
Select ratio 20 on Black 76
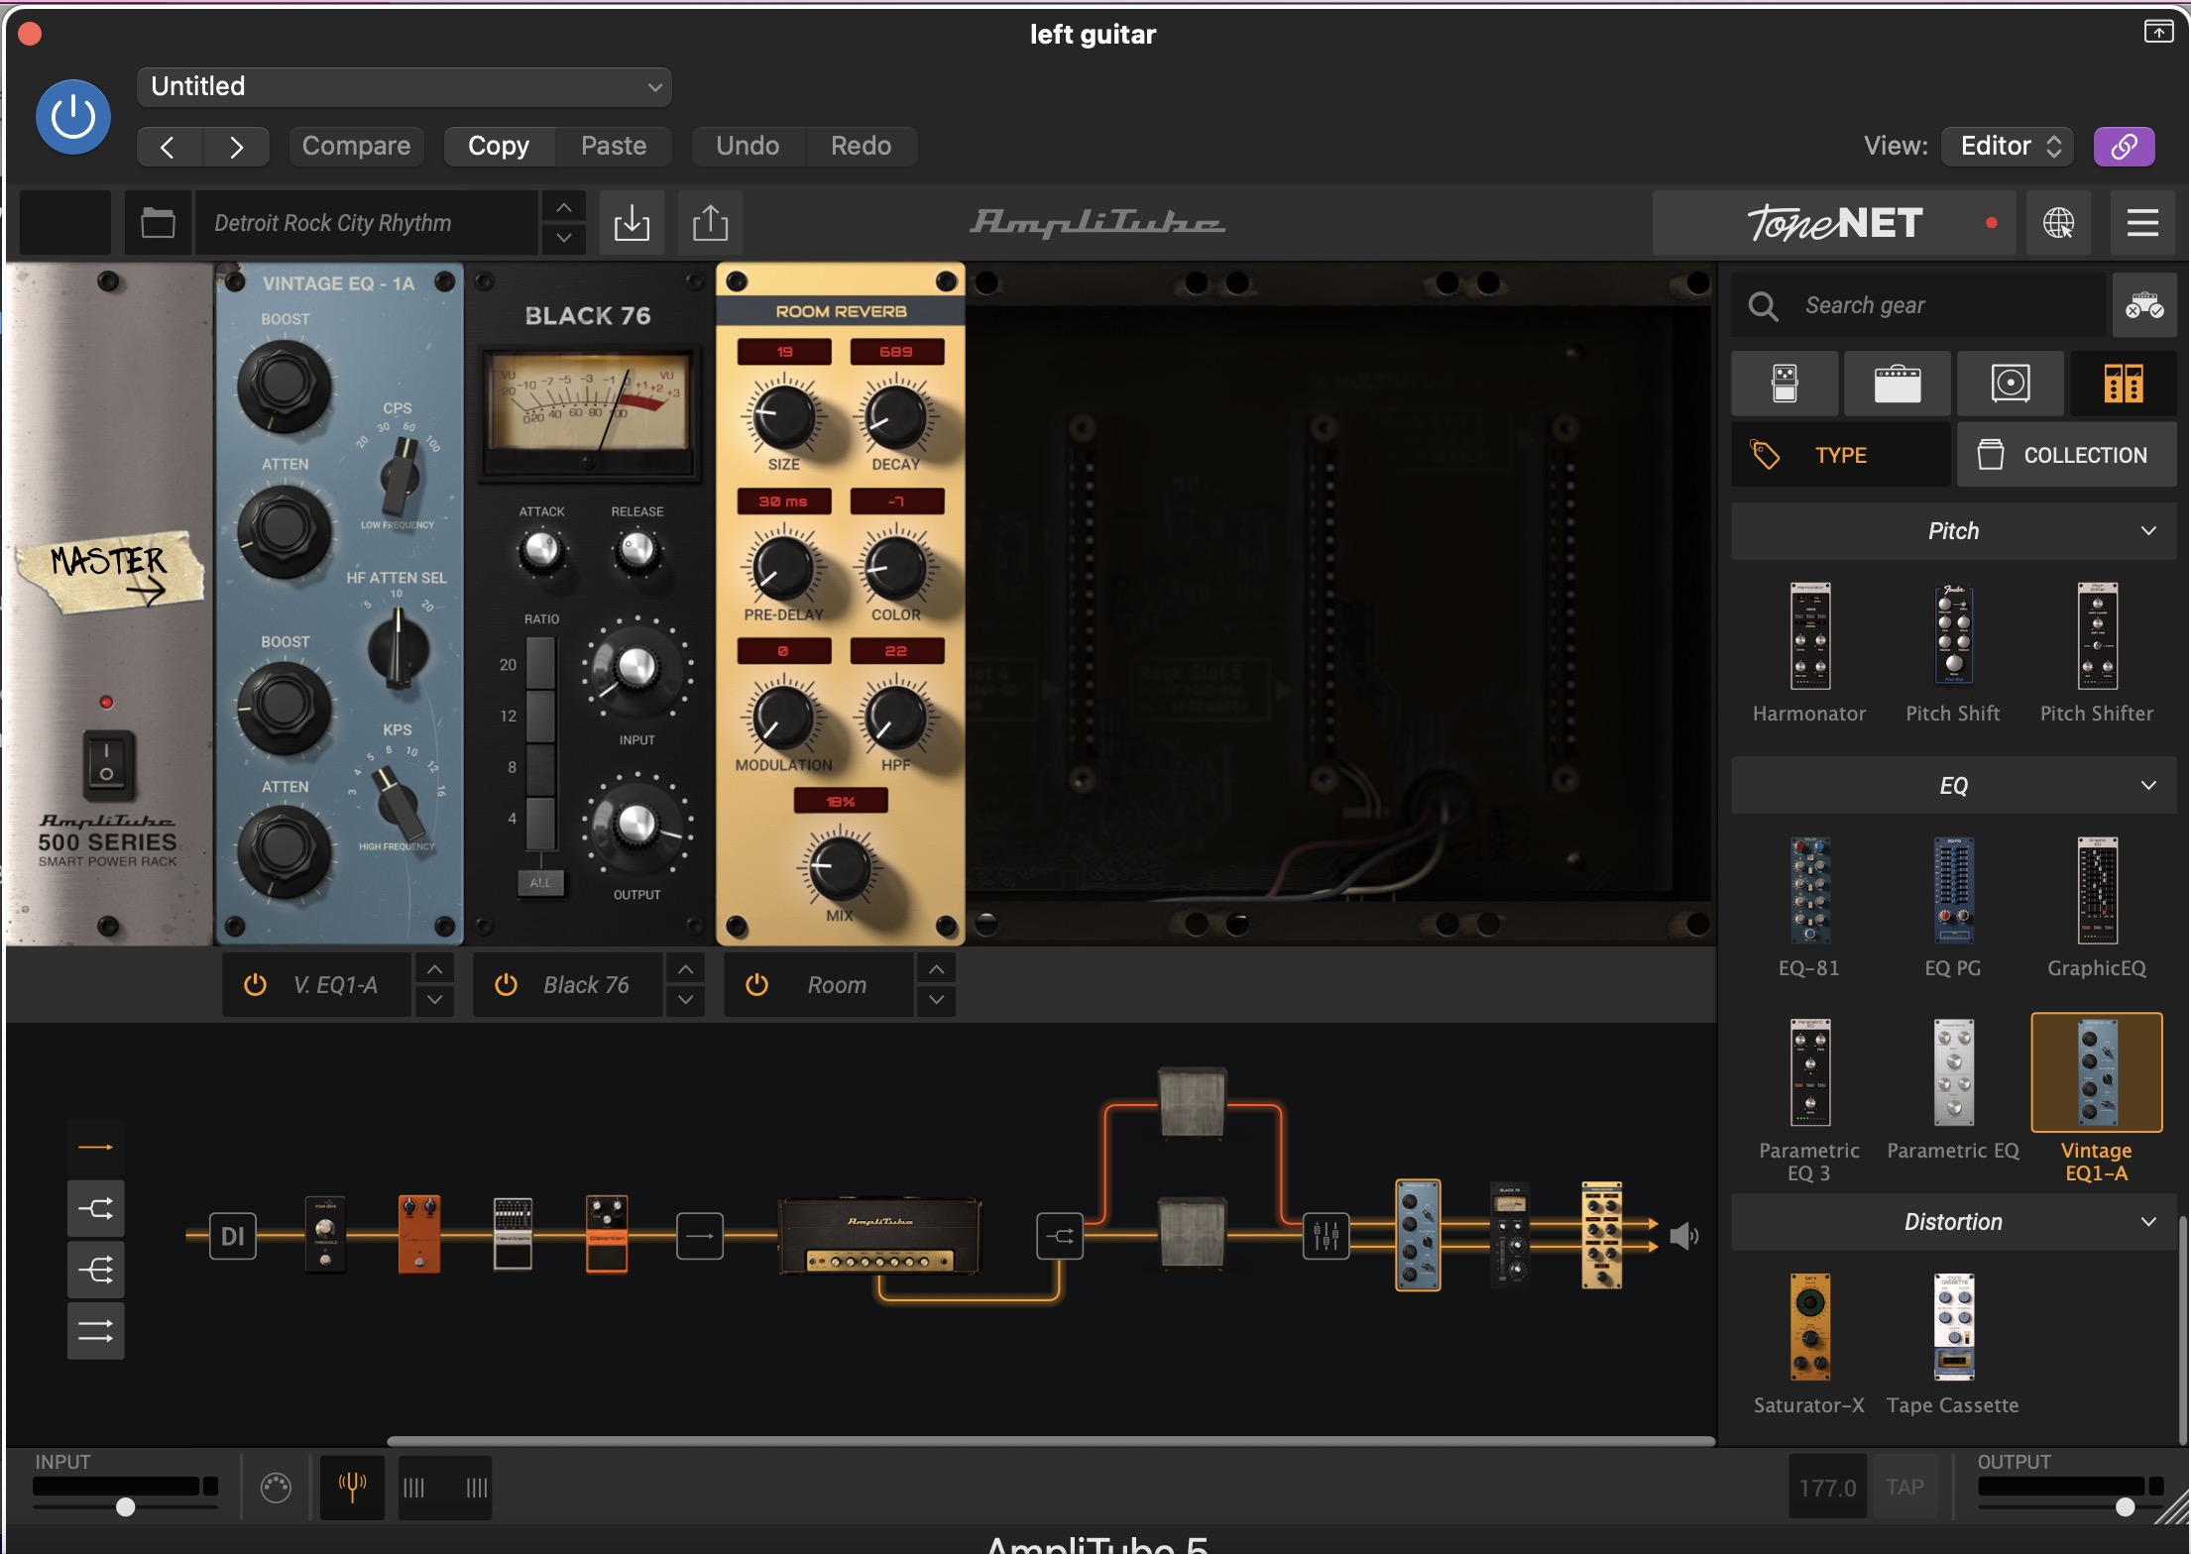click(540, 663)
